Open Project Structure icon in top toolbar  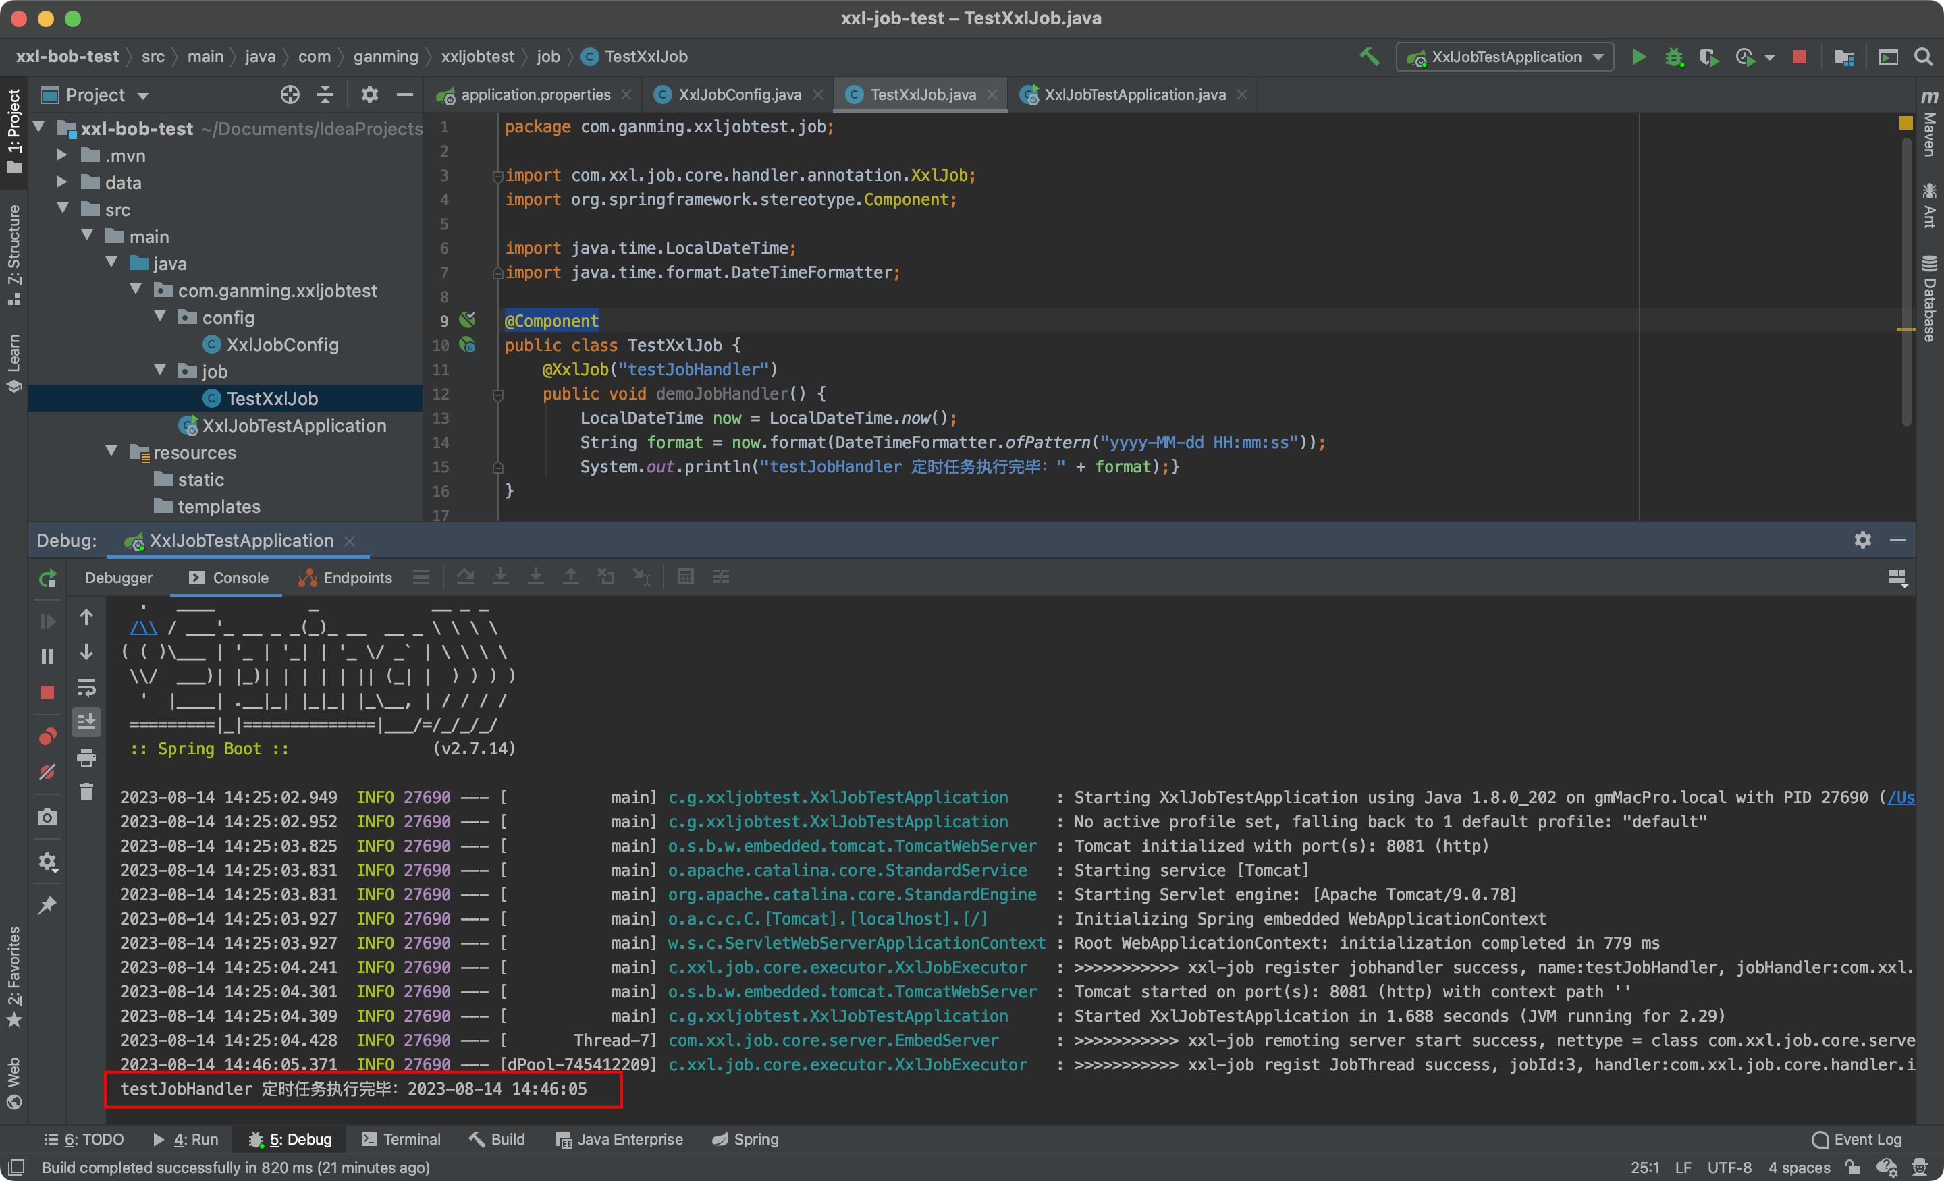click(x=1843, y=57)
